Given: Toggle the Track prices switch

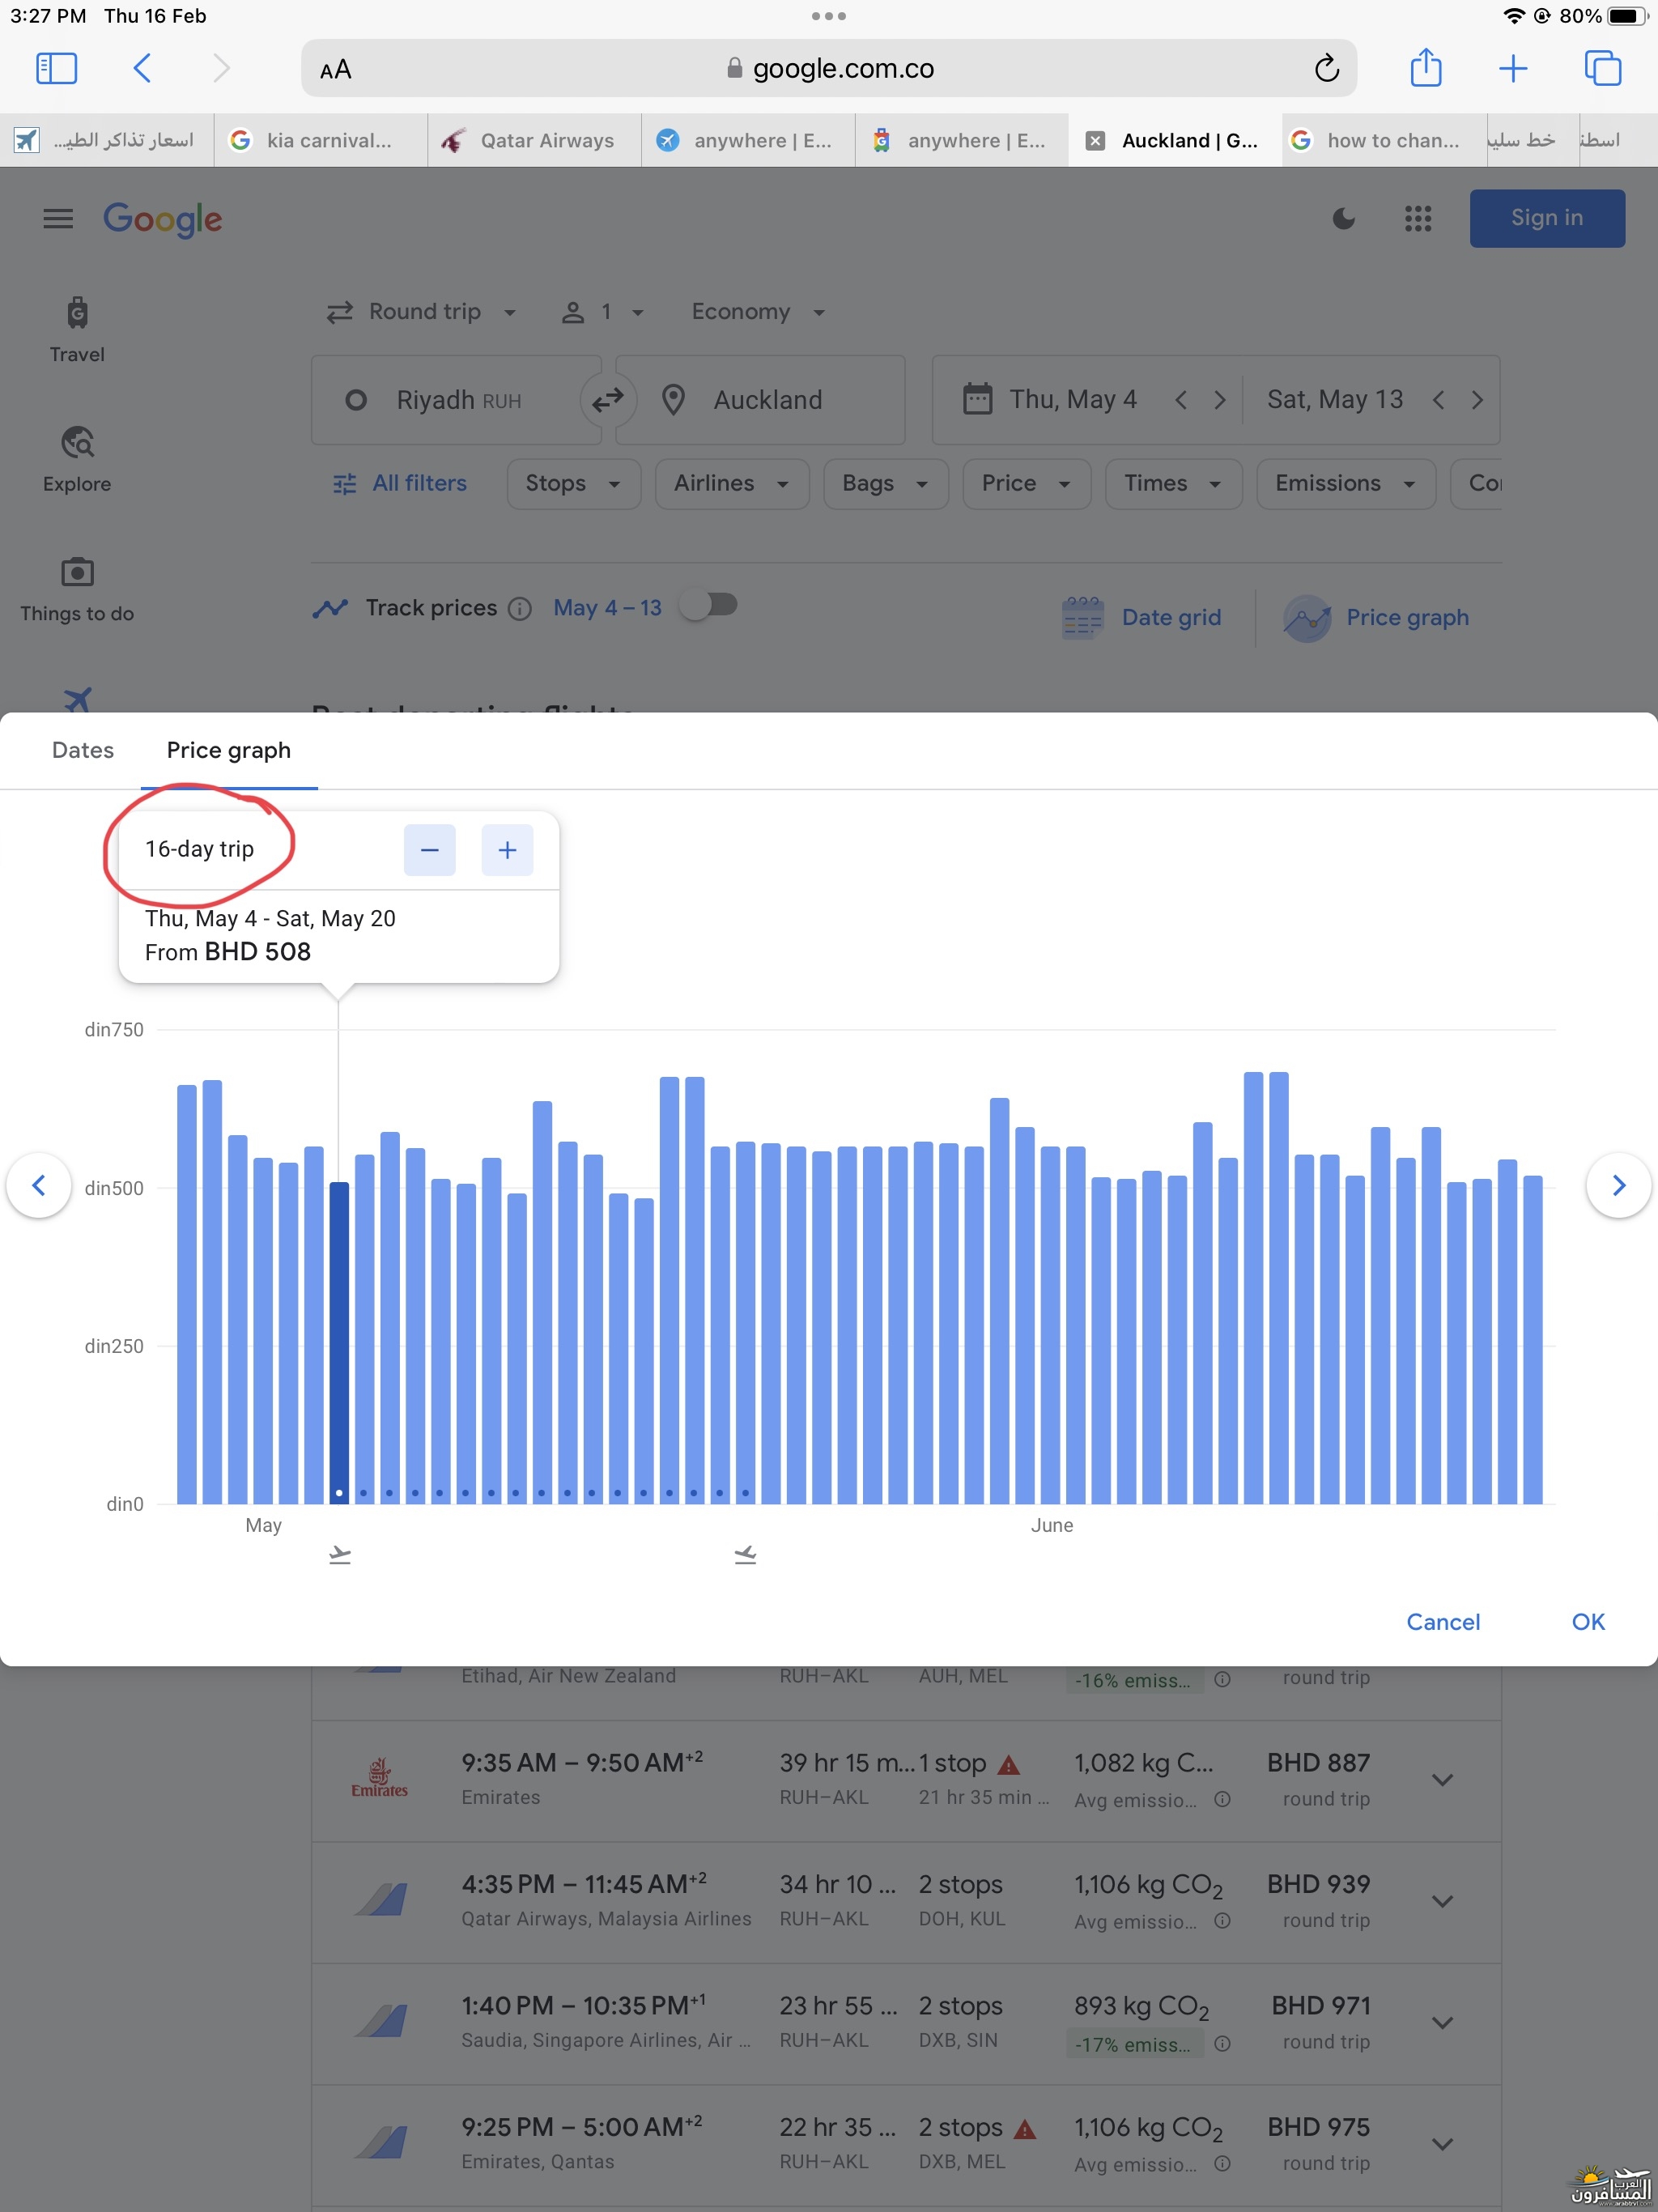Looking at the screenshot, I should coord(709,605).
